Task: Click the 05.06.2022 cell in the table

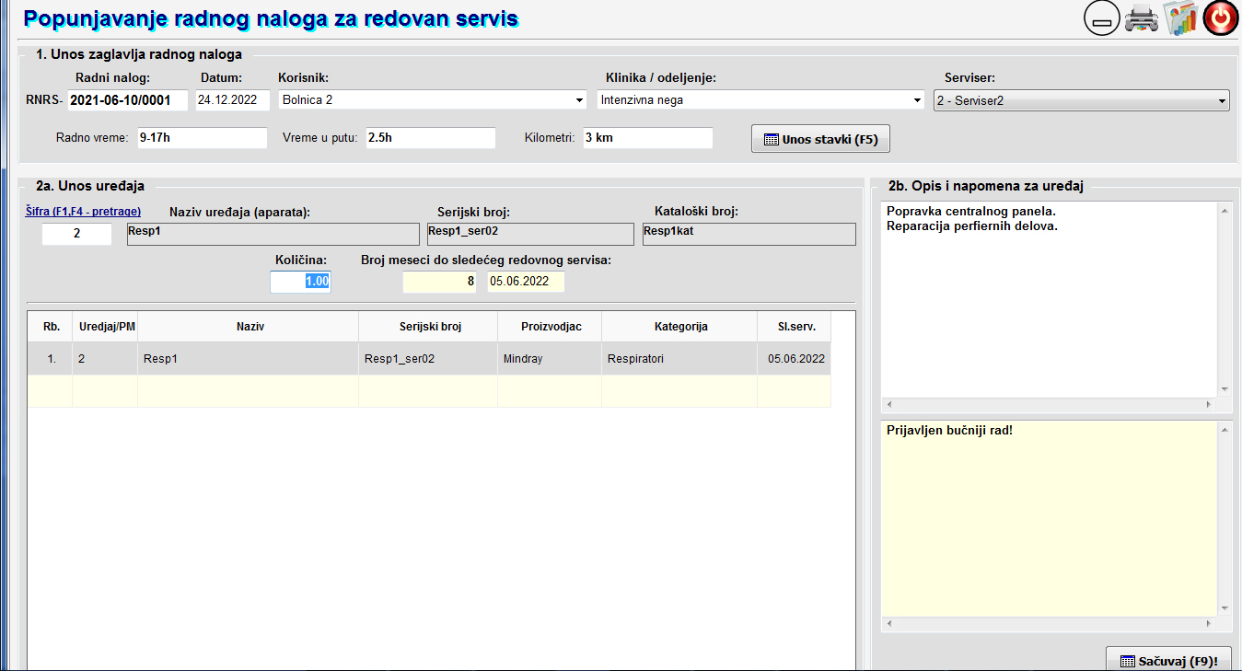Action: [795, 359]
